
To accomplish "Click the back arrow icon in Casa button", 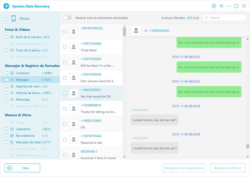I will (10, 168).
